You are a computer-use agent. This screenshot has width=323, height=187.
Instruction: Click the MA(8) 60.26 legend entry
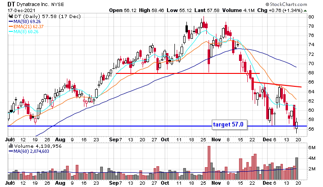pyautogui.click(x=24, y=32)
